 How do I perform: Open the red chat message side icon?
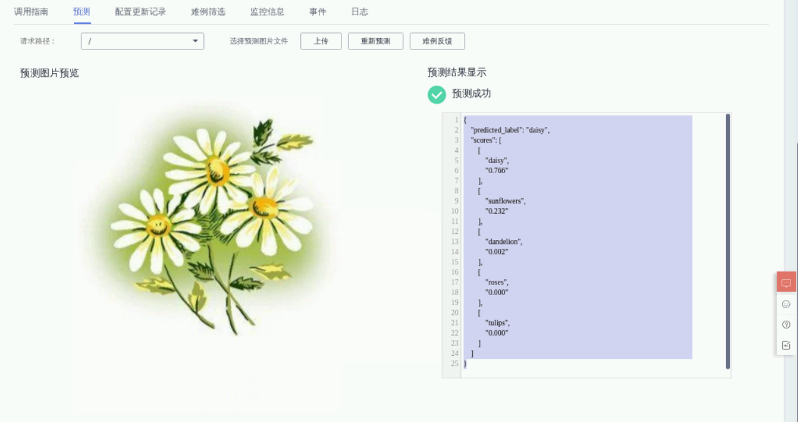coord(786,282)
